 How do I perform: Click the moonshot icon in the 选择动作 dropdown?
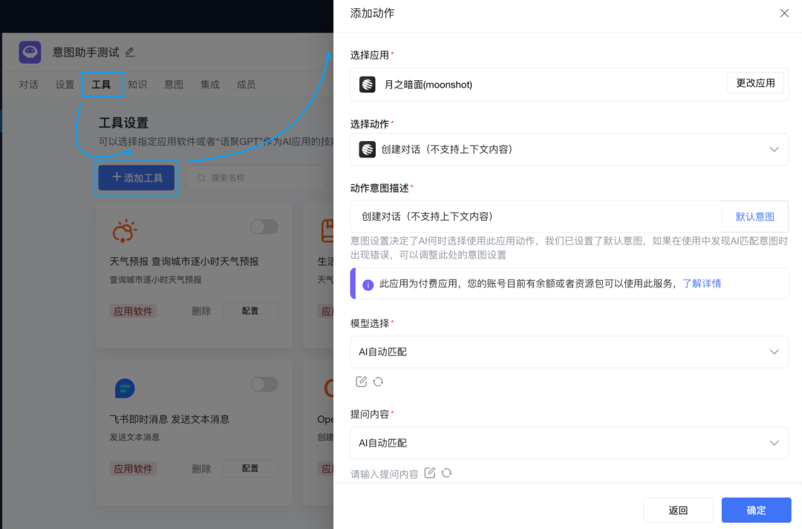(x=368, y=149)
